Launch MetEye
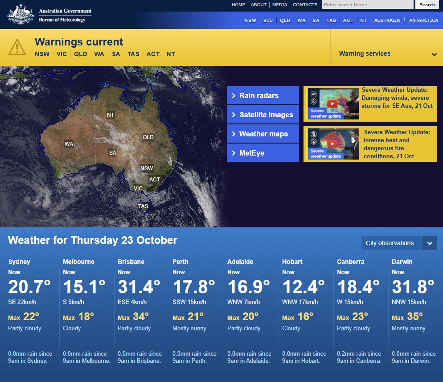This screenshot has height=382, width=443. click(x=263, y=152)
